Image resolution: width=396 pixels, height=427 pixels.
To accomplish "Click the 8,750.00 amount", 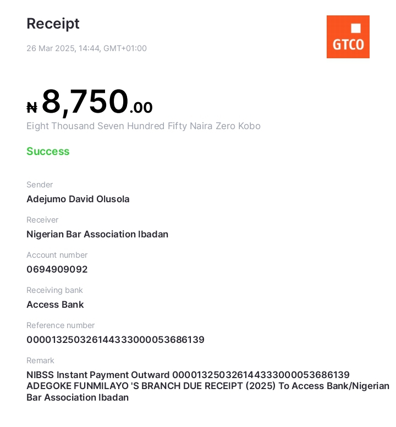I will pos(97,102).
